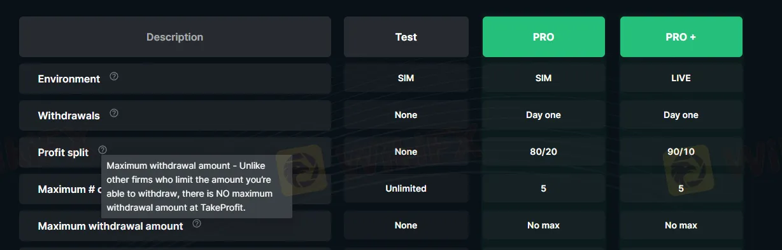Click the Unlimited cell in Test column
The image size is (782, 250).
(406, 188)
